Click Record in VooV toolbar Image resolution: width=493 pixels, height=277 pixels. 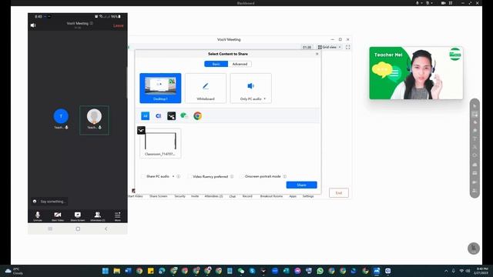247,196
